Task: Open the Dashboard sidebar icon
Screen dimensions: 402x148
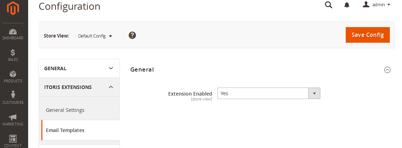Action: [x=13, y=34]
